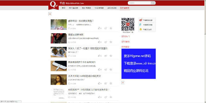
Task: Open the 都市怪谈 article title
Action: (81, 21)
